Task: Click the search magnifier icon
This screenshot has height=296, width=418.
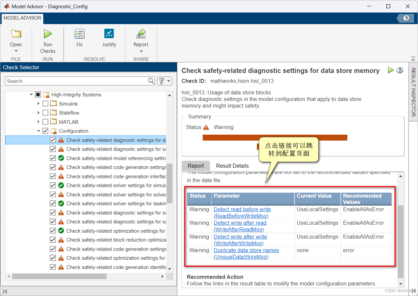Action: pyautogui.click(x=151, y=81)
